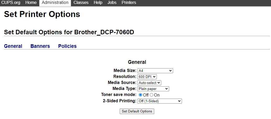Expand the Media Size dropdown showing A4
271x119 pixels.
click(x=155, y=71)
